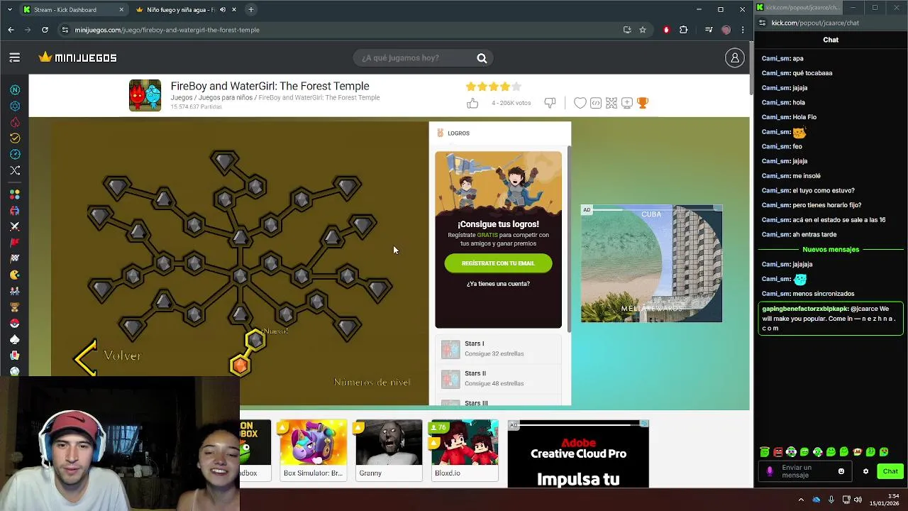Image resolution: width=908 pixels, height=511 pixels.
Task: Click the green Chat send button
Action: click(890, 471)
